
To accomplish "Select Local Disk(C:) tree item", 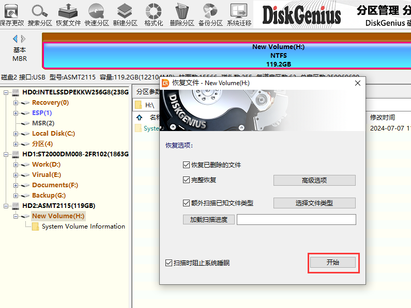I will click(x=53, y=134).
